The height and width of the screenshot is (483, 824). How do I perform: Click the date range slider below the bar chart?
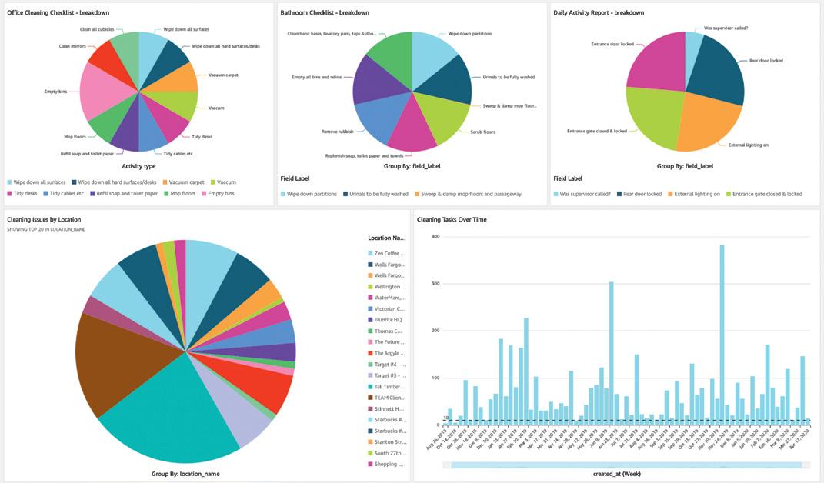626,465
